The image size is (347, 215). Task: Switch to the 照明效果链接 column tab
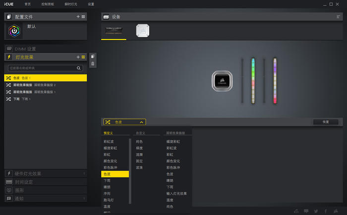[x=175, y=133]
